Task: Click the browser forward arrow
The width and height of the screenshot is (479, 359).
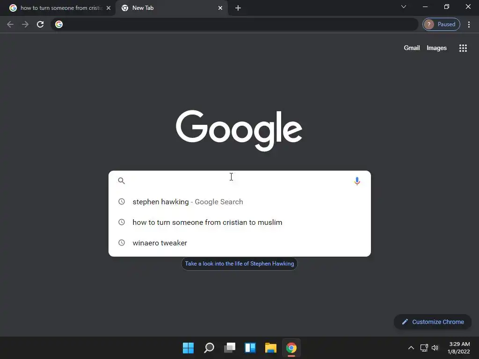Action: [x=25, y=24]
